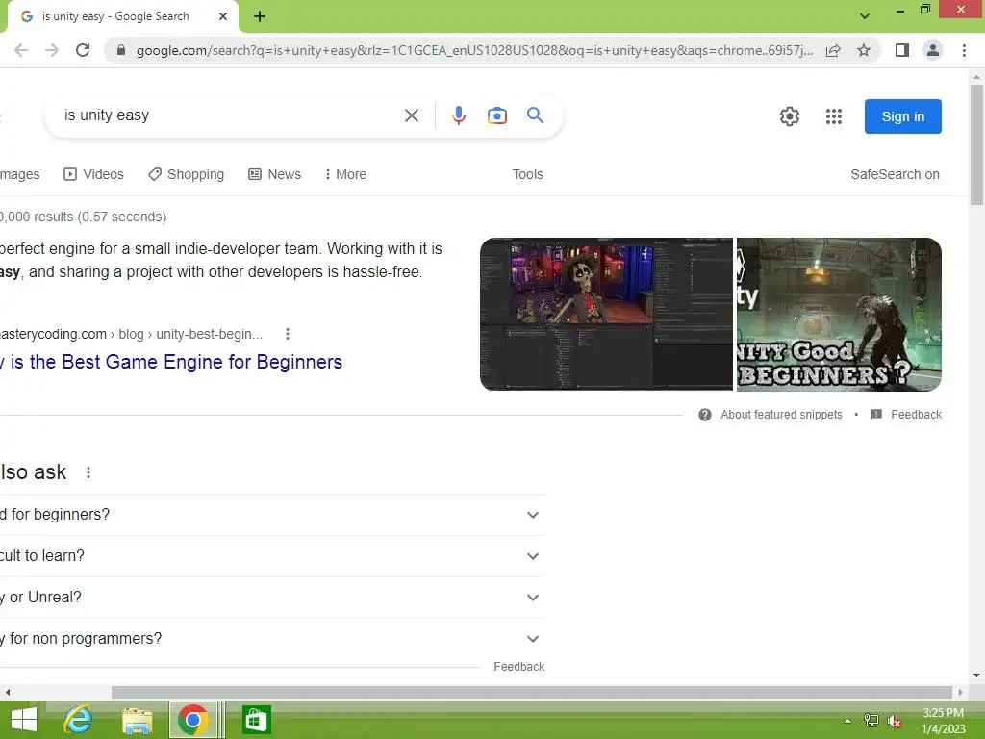Open the share page icon in address bar
This screenshot has width=985, height=739.
point(833,50)
